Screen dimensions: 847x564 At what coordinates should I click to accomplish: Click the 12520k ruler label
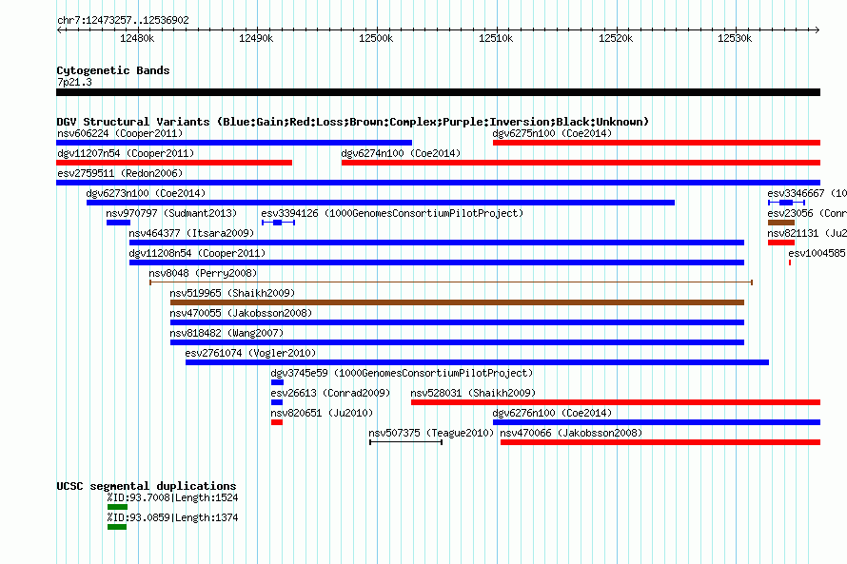coord(616,38)
